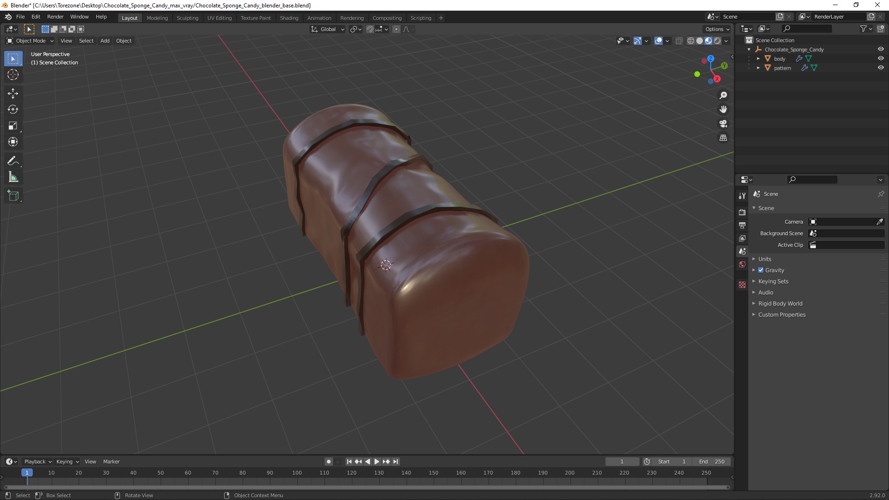The height and width of the screenshot is (500, 889).
Task: Open the viewport Add menu
Action: (x=105, y=41)
